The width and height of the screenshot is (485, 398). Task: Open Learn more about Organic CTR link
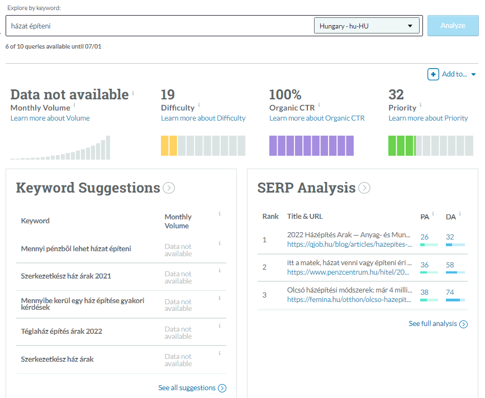pyautogui.click(x=317, y=118)
